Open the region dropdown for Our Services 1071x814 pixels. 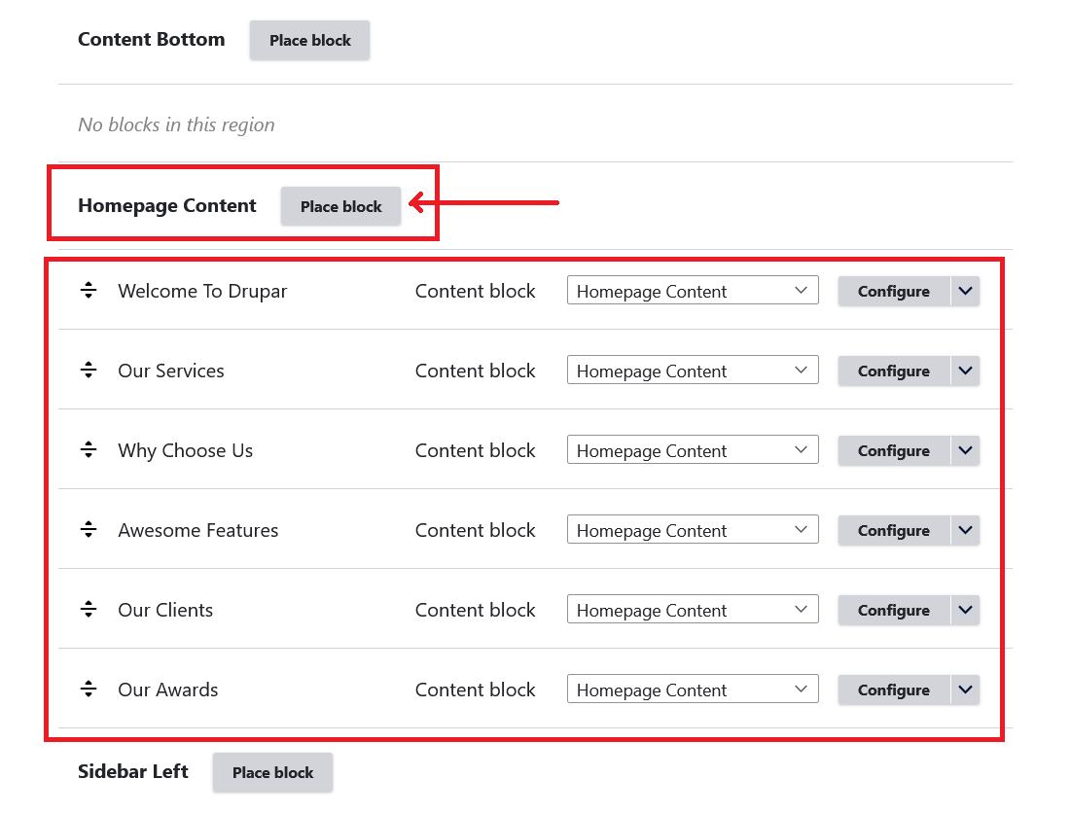click(x=692, y=370)
